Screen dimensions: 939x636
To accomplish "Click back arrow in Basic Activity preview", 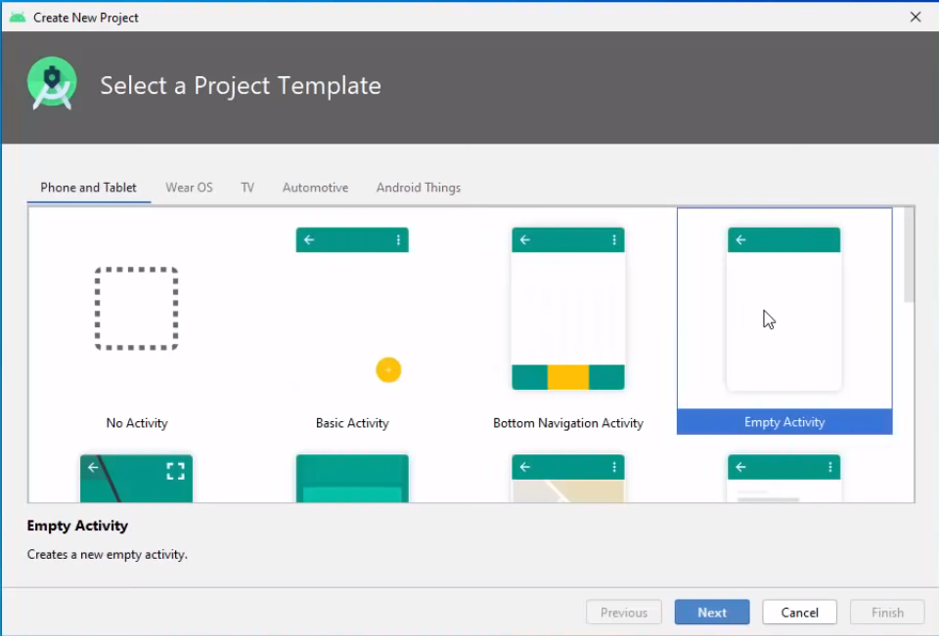I will [309, 240].
